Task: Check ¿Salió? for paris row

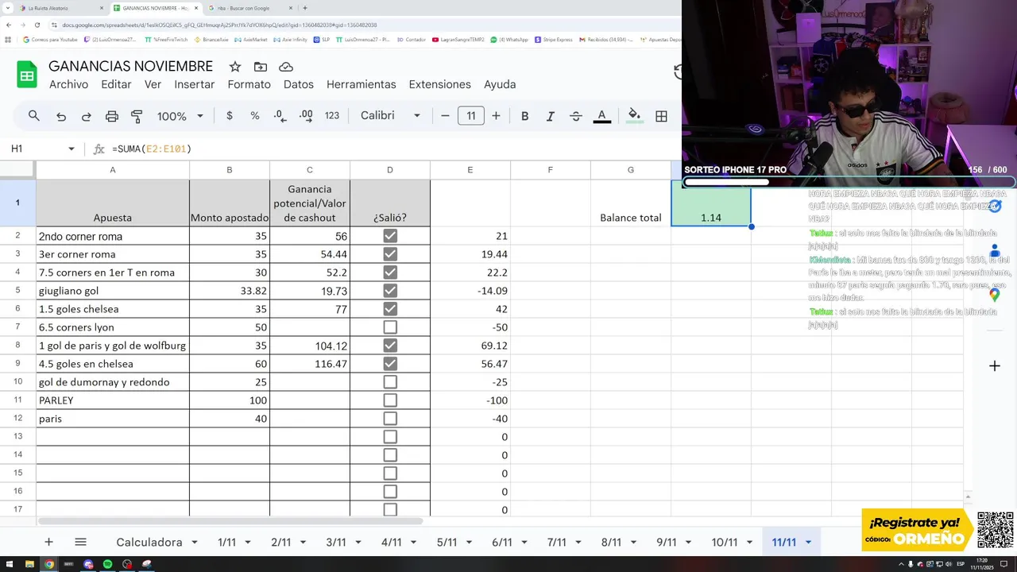Action: click(390, 419)
